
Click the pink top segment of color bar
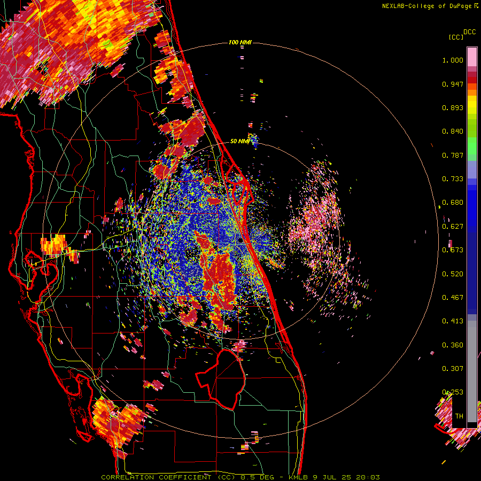(472, 57)
